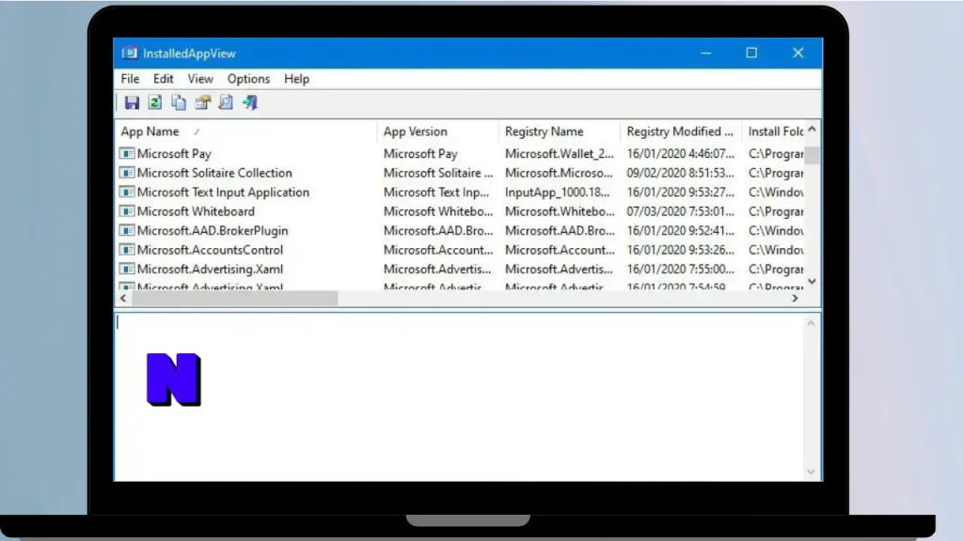Click the Microsoft Solitaire Collection row icon
Image resolution: width=963 pixels, height=541 pixels.
[x=127, y=173]
